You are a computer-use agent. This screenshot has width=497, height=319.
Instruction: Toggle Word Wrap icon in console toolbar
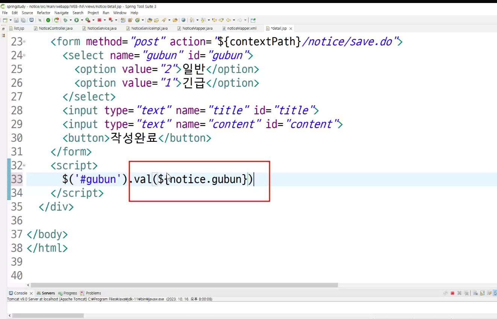[x=489, y=293]
